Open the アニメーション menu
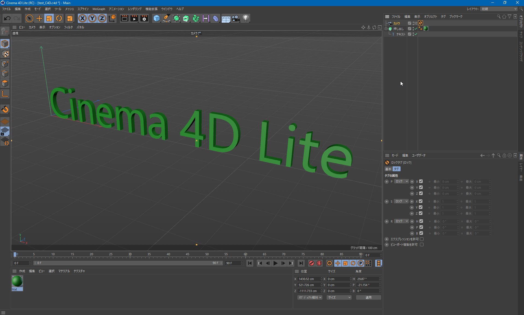 [116, 9]
